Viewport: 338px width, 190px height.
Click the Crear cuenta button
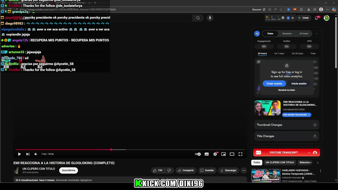274,84
